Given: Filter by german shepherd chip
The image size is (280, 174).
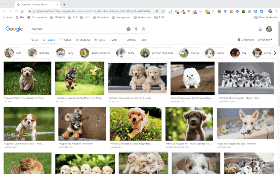Looking at the screenshot, I should 158,53.
